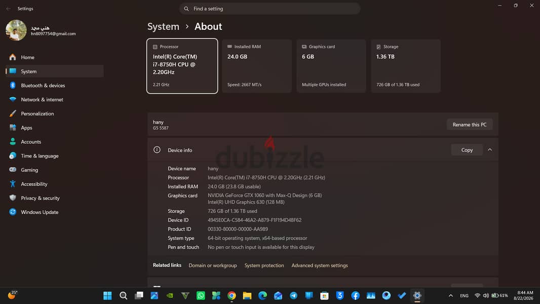
Task: Open Telegram from the taskbar
Action: click(293, 295)
